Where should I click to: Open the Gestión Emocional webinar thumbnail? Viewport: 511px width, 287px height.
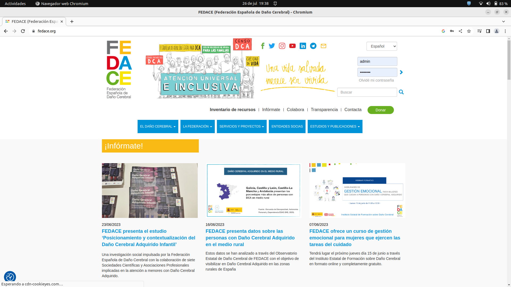pyautogui.click(x=357, y=191)
